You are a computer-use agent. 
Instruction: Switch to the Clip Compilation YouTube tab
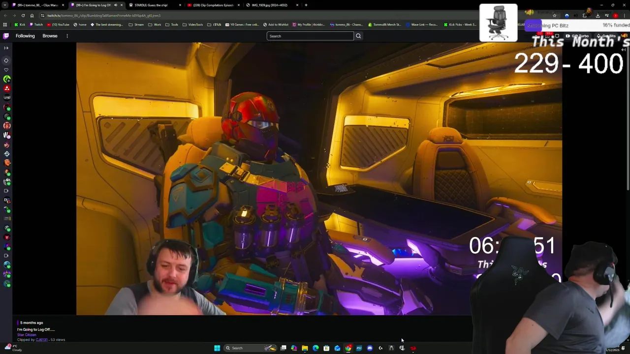[213, 5]
